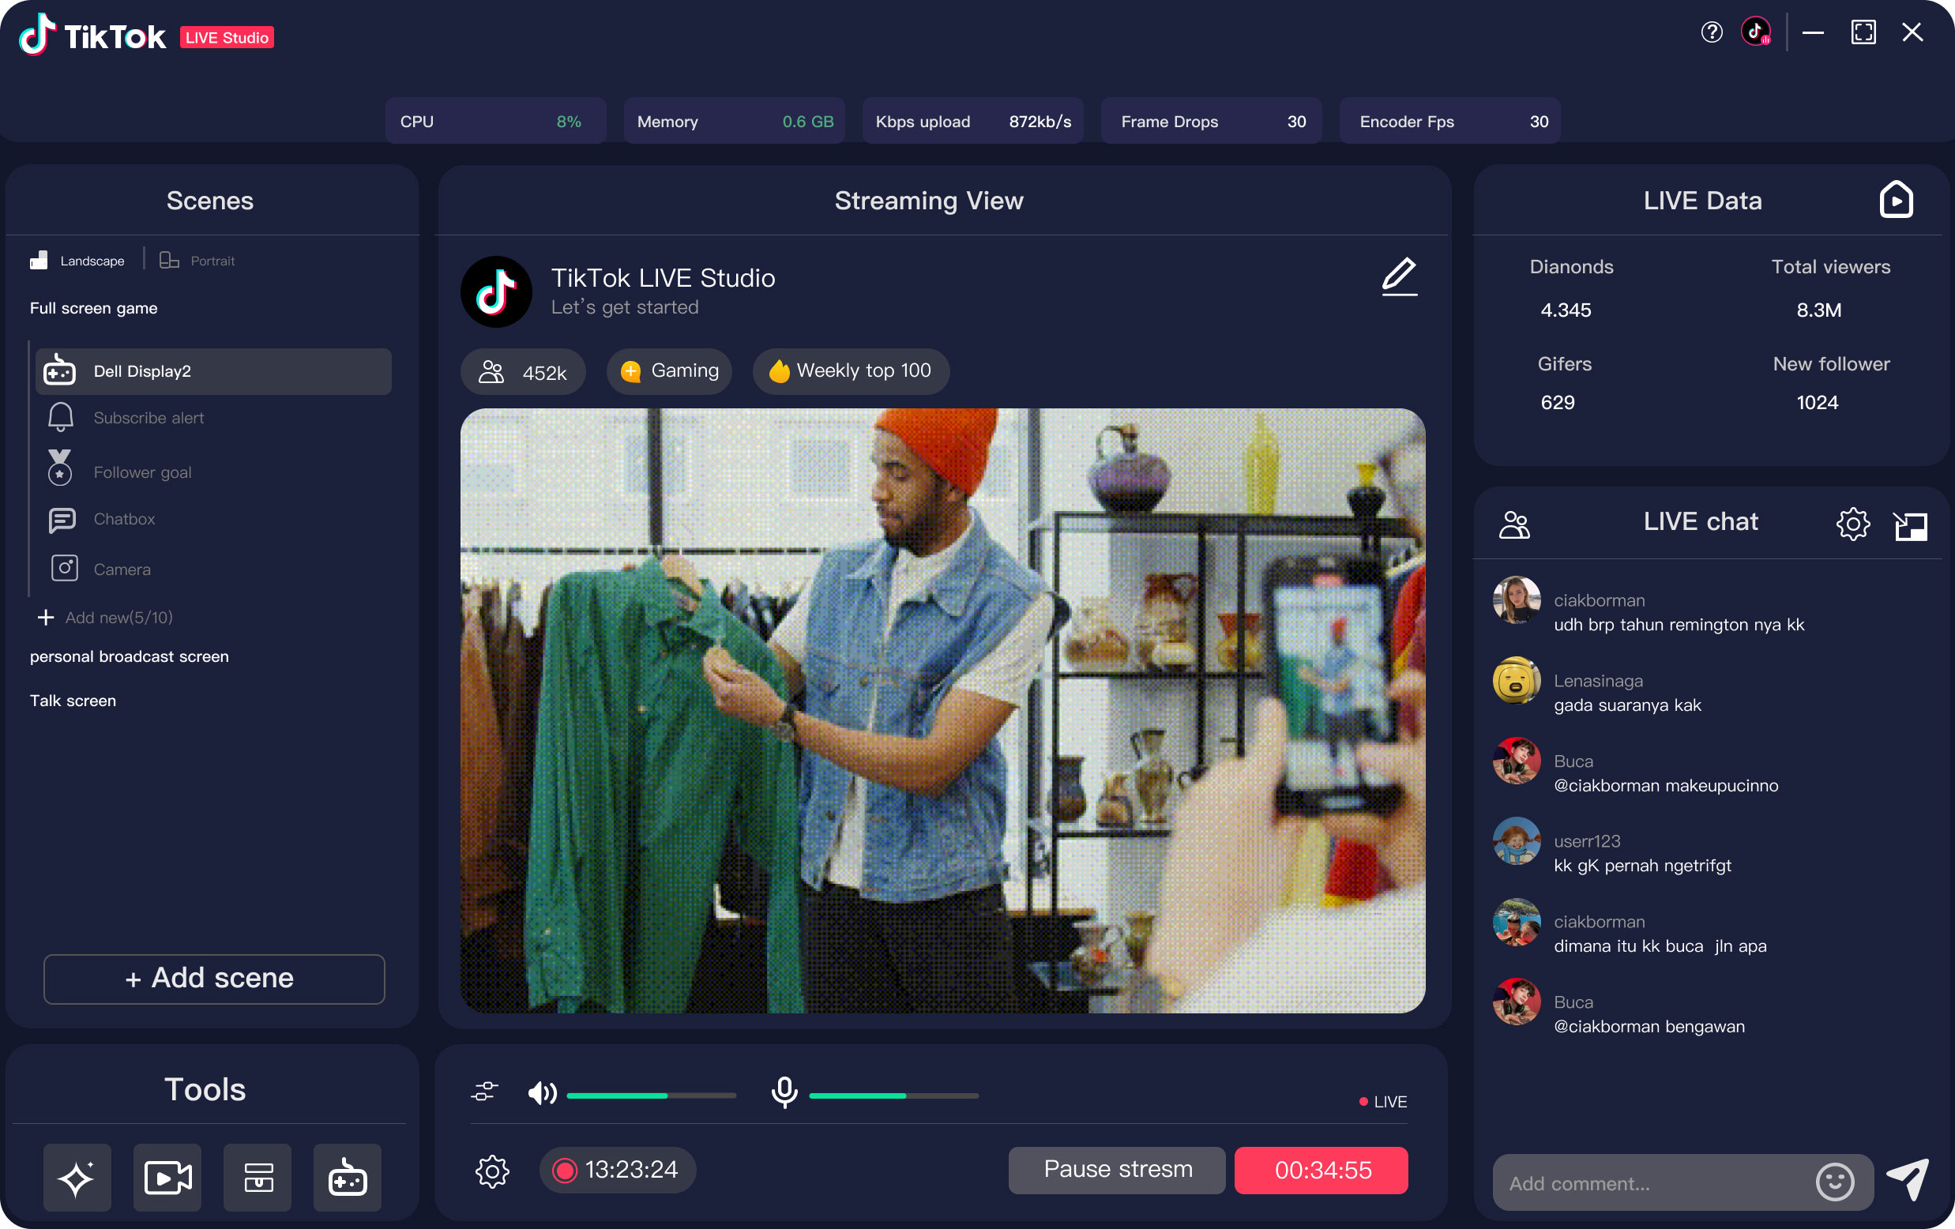The width and height of the screenshot is (1955, 1229).
Task: Select the Talk screen scene
Action: (73, 701)
